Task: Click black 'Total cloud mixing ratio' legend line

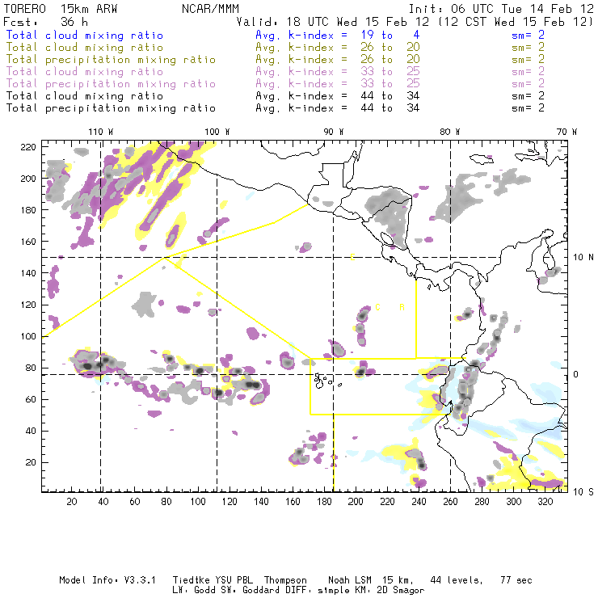Action: [x=85, y=96]
